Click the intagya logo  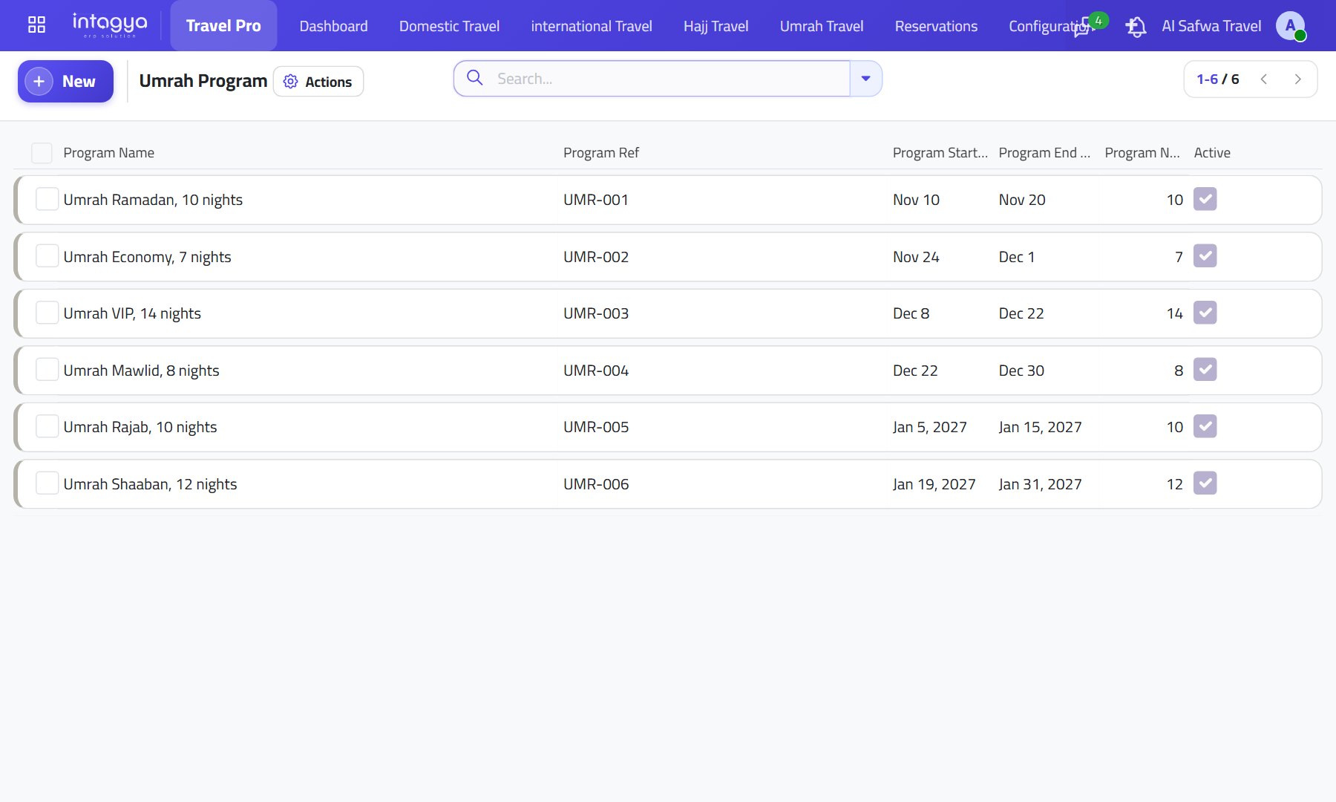110,25
